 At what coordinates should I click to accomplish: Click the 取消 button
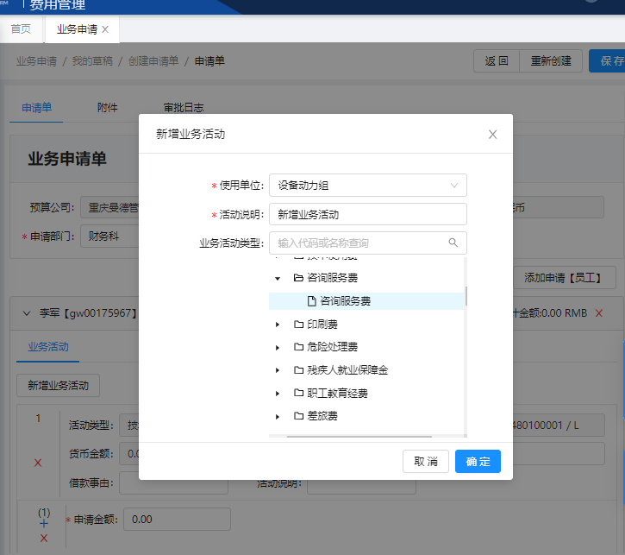click(425, 461)
